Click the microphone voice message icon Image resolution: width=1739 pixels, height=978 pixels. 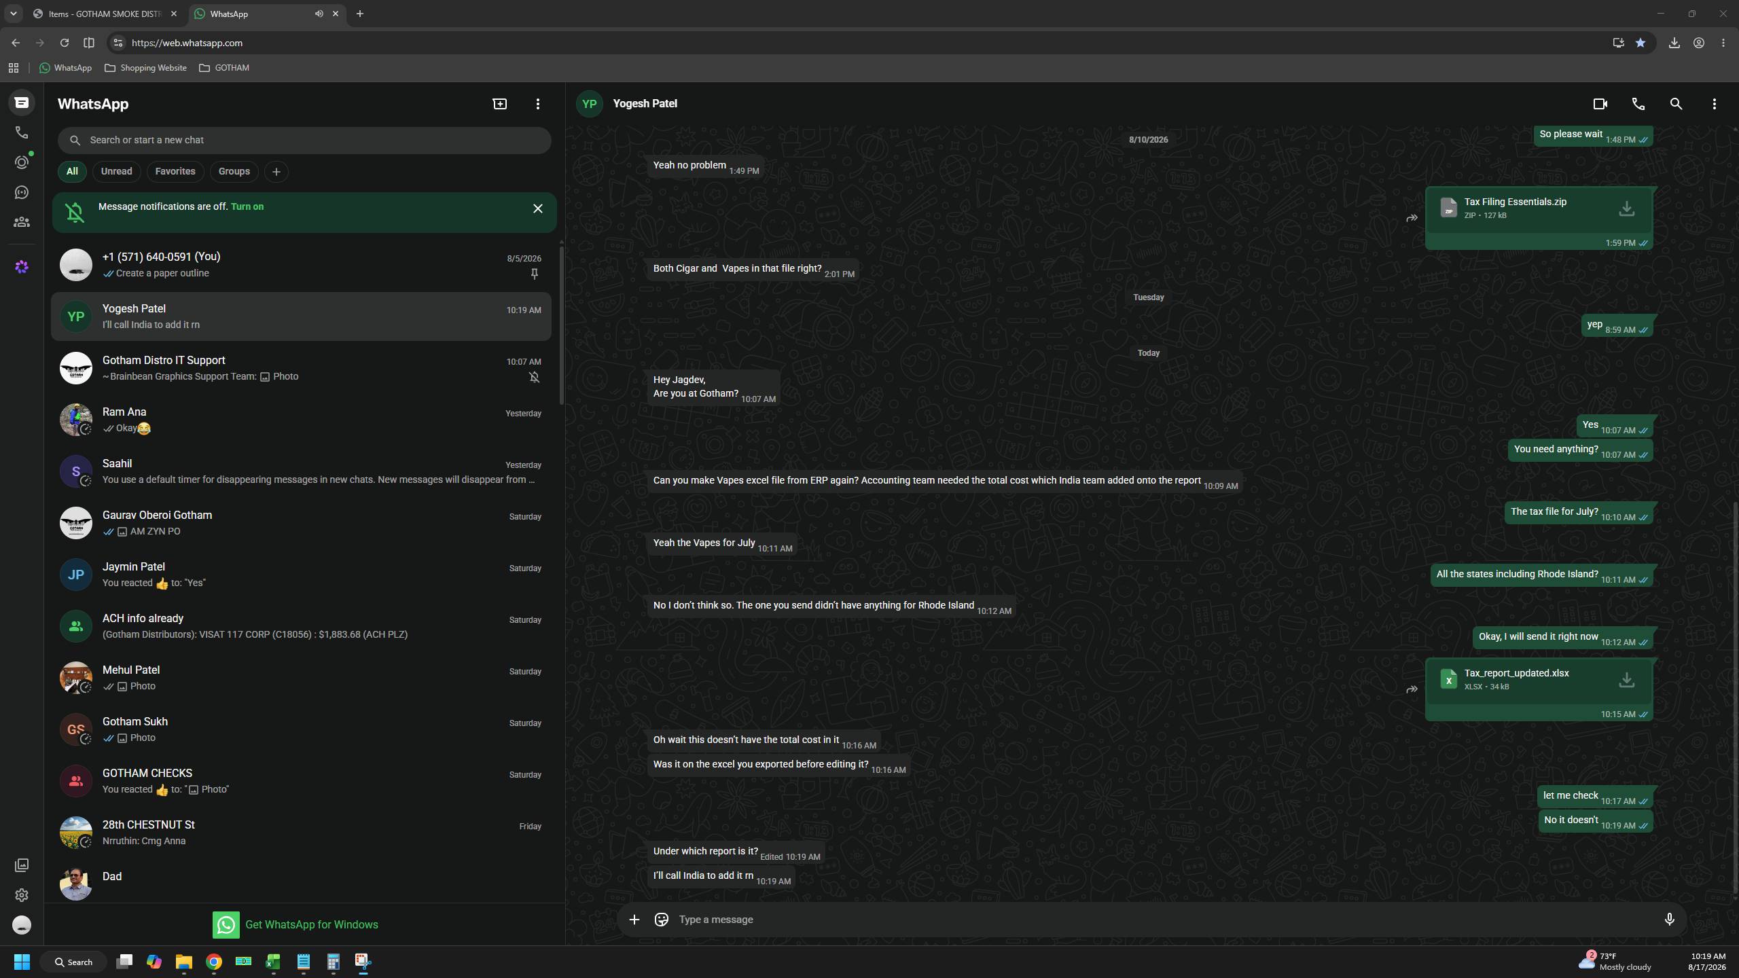(x=1669, y=919)
